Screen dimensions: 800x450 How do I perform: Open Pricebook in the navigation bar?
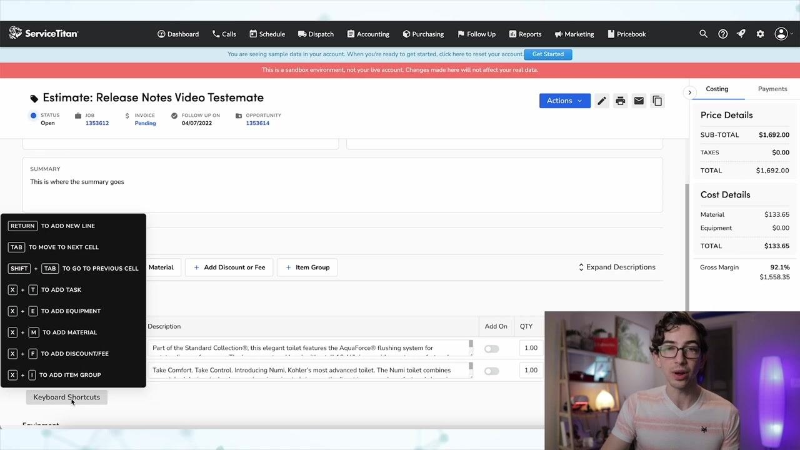pos(626,34)
